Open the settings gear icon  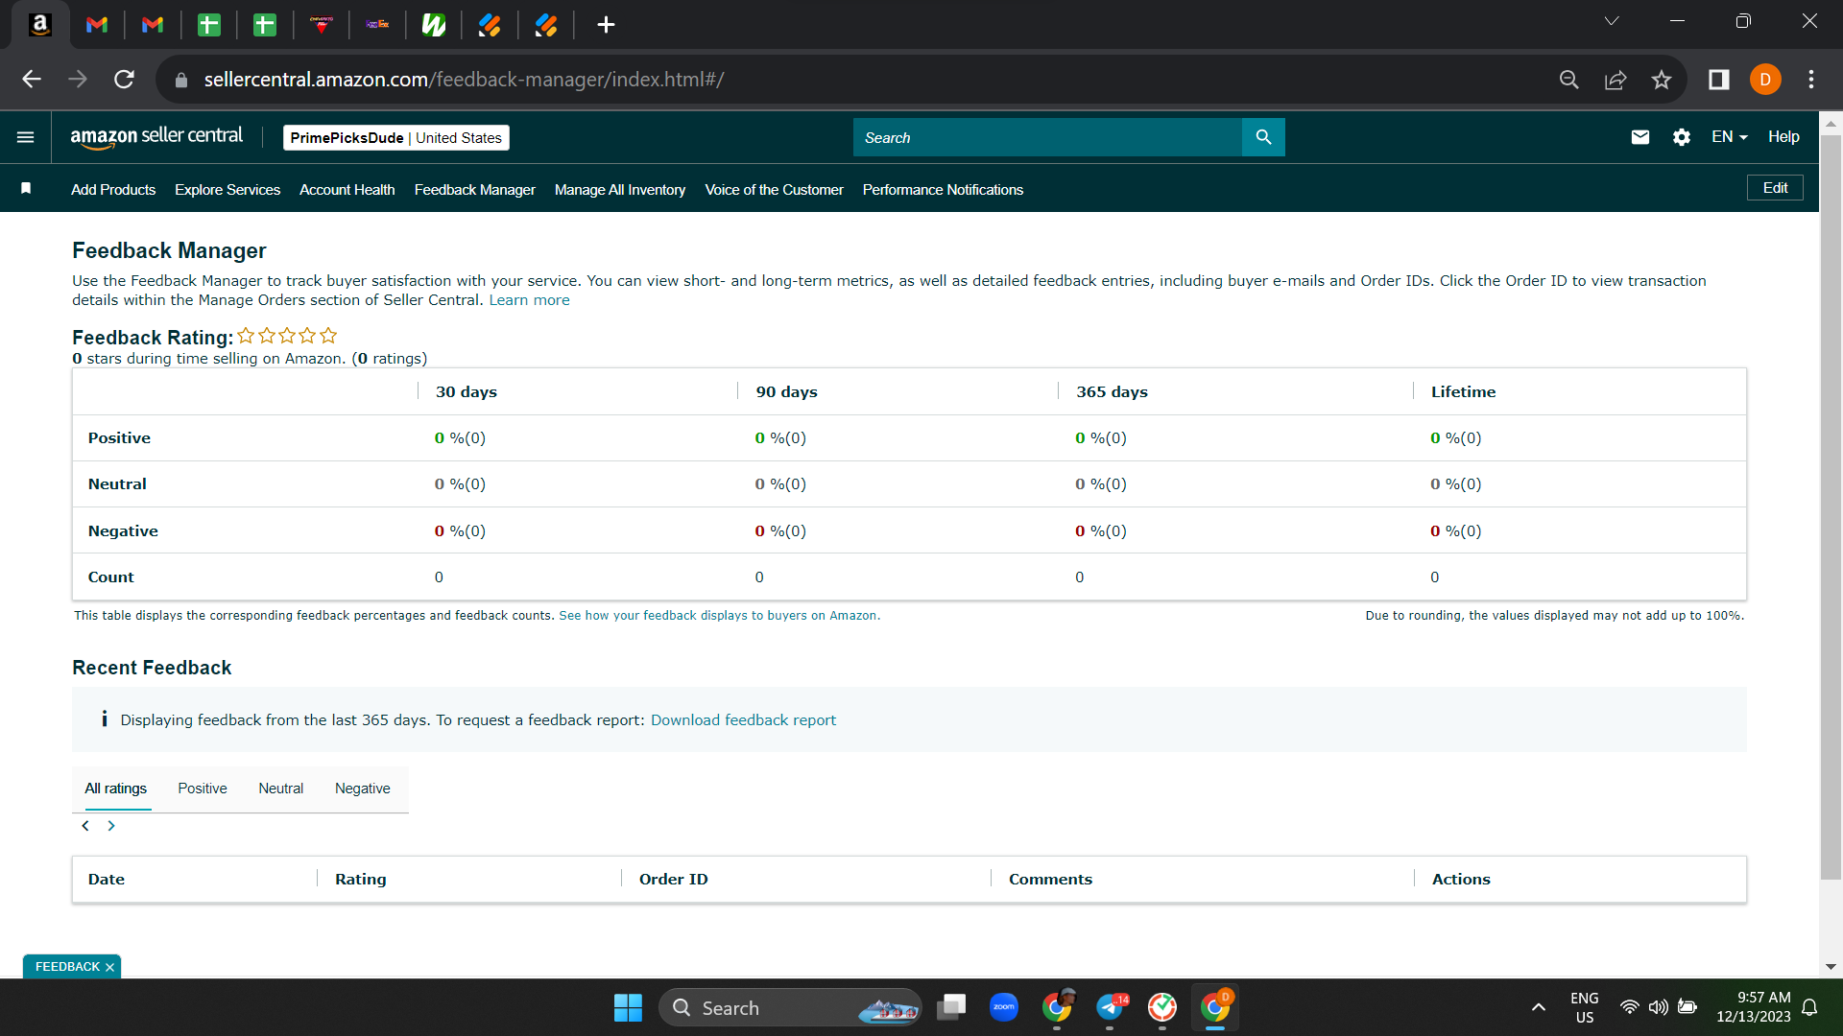coord(1682,137)
